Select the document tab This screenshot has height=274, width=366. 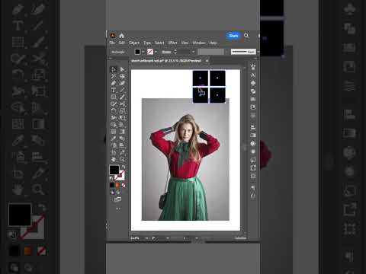click(166, 61)
